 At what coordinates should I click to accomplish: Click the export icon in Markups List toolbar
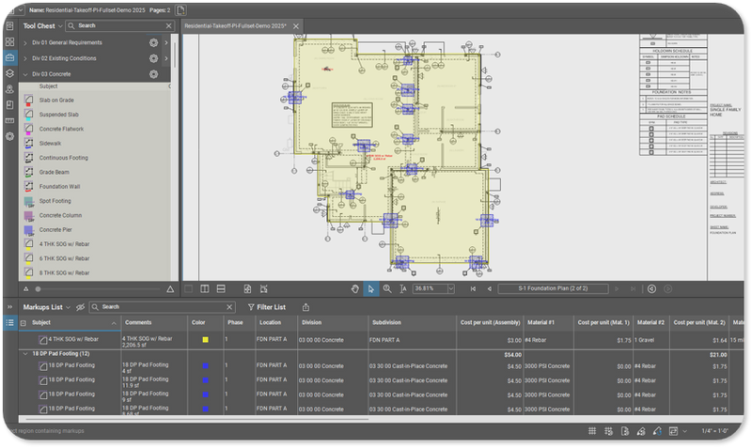[306, 307]
